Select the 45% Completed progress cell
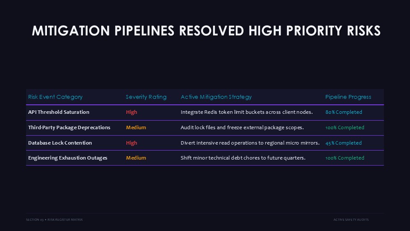Screen dimensions: 410x231 (343, 143)
